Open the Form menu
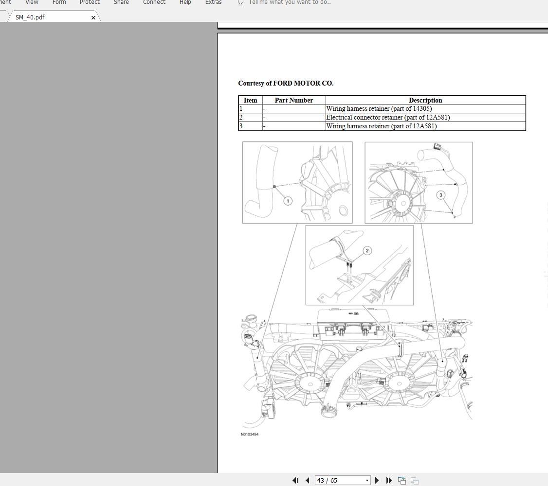This screenshot has width=548, height=486. click(x=59, y=2)
